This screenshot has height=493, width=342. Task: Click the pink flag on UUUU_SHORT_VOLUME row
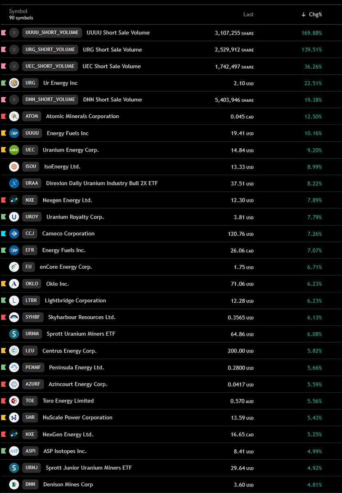[x=3, y=33]
